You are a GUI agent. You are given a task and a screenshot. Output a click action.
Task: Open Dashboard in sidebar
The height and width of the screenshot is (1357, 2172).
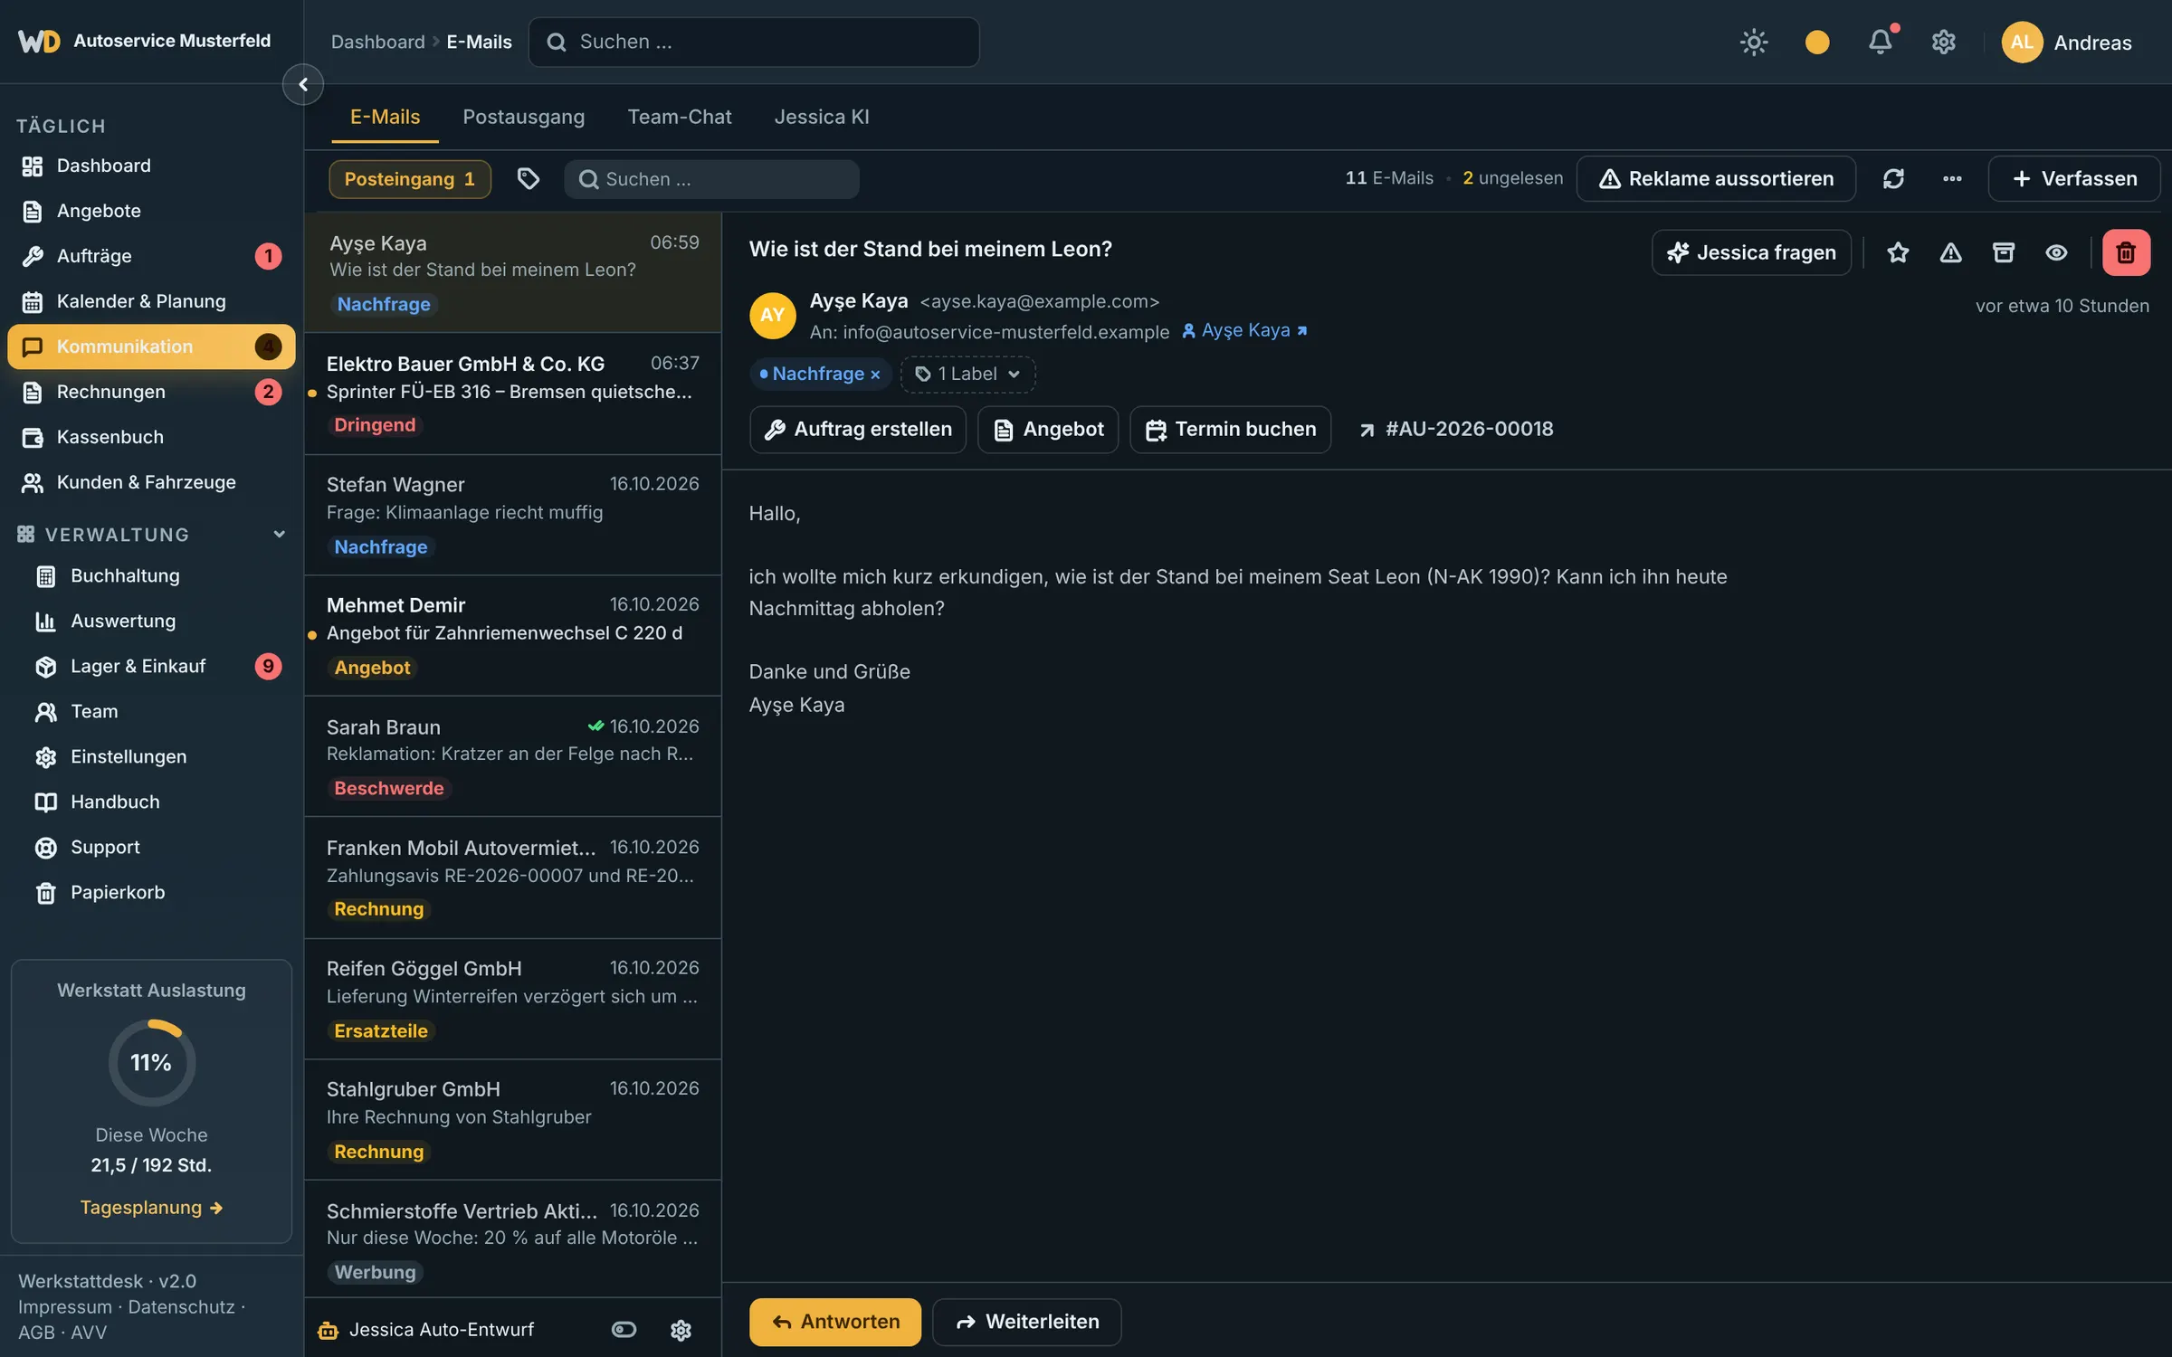150,166
